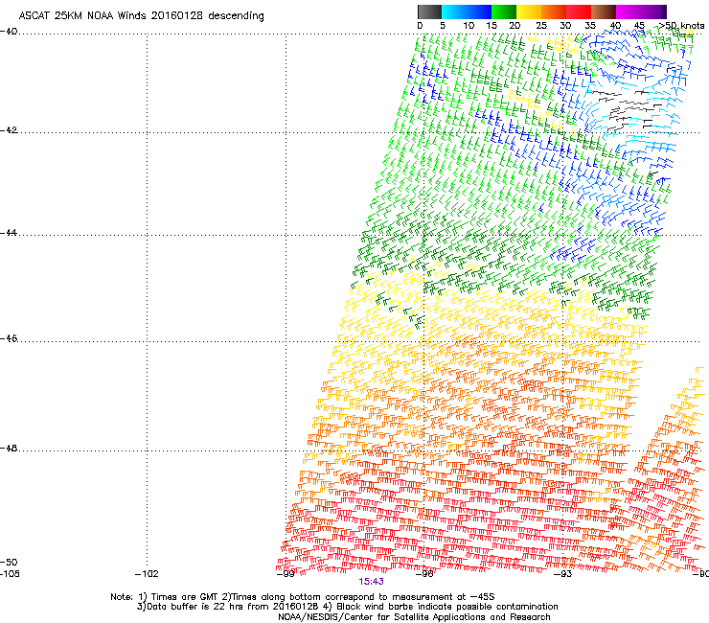Click the '35' knots scale label
Image resolution: width=709 pixels, height=623 pixels.
pos(590,26)
